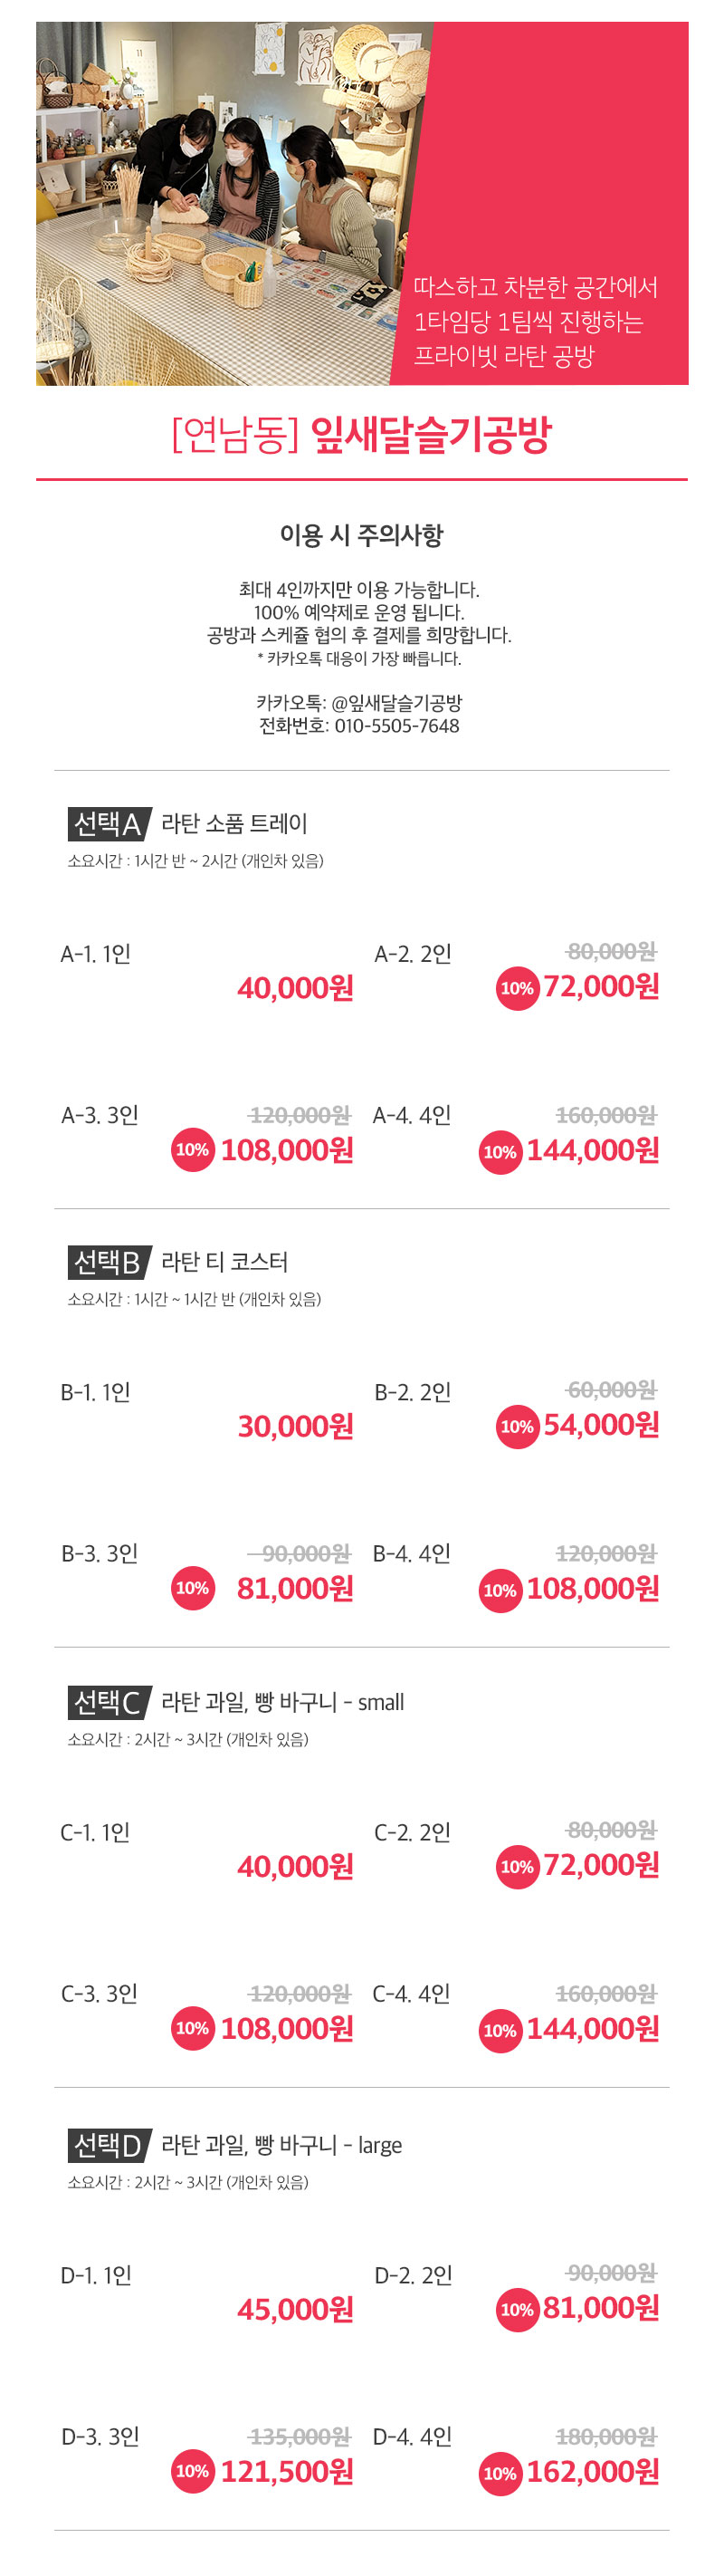Click the 10% badge for A-4 144,000원
Screen dimensions: 724x2576
[500, 1152]
